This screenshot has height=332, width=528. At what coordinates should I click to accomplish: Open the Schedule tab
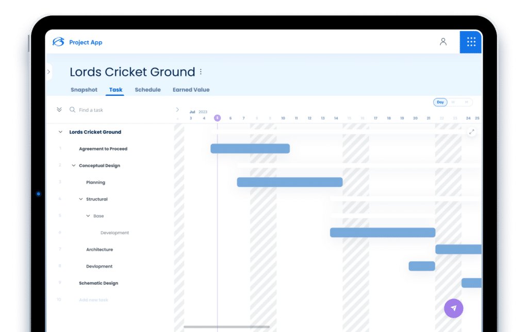[x=147, y=90]
